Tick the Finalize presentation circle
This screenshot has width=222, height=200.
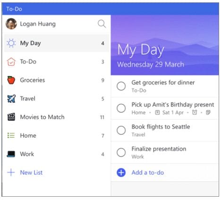121,152
